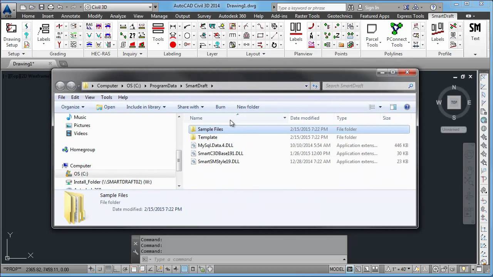Screen dimensions: 493x277
Task: Open the PConnect Tools icon
Action: pos(396,35)
